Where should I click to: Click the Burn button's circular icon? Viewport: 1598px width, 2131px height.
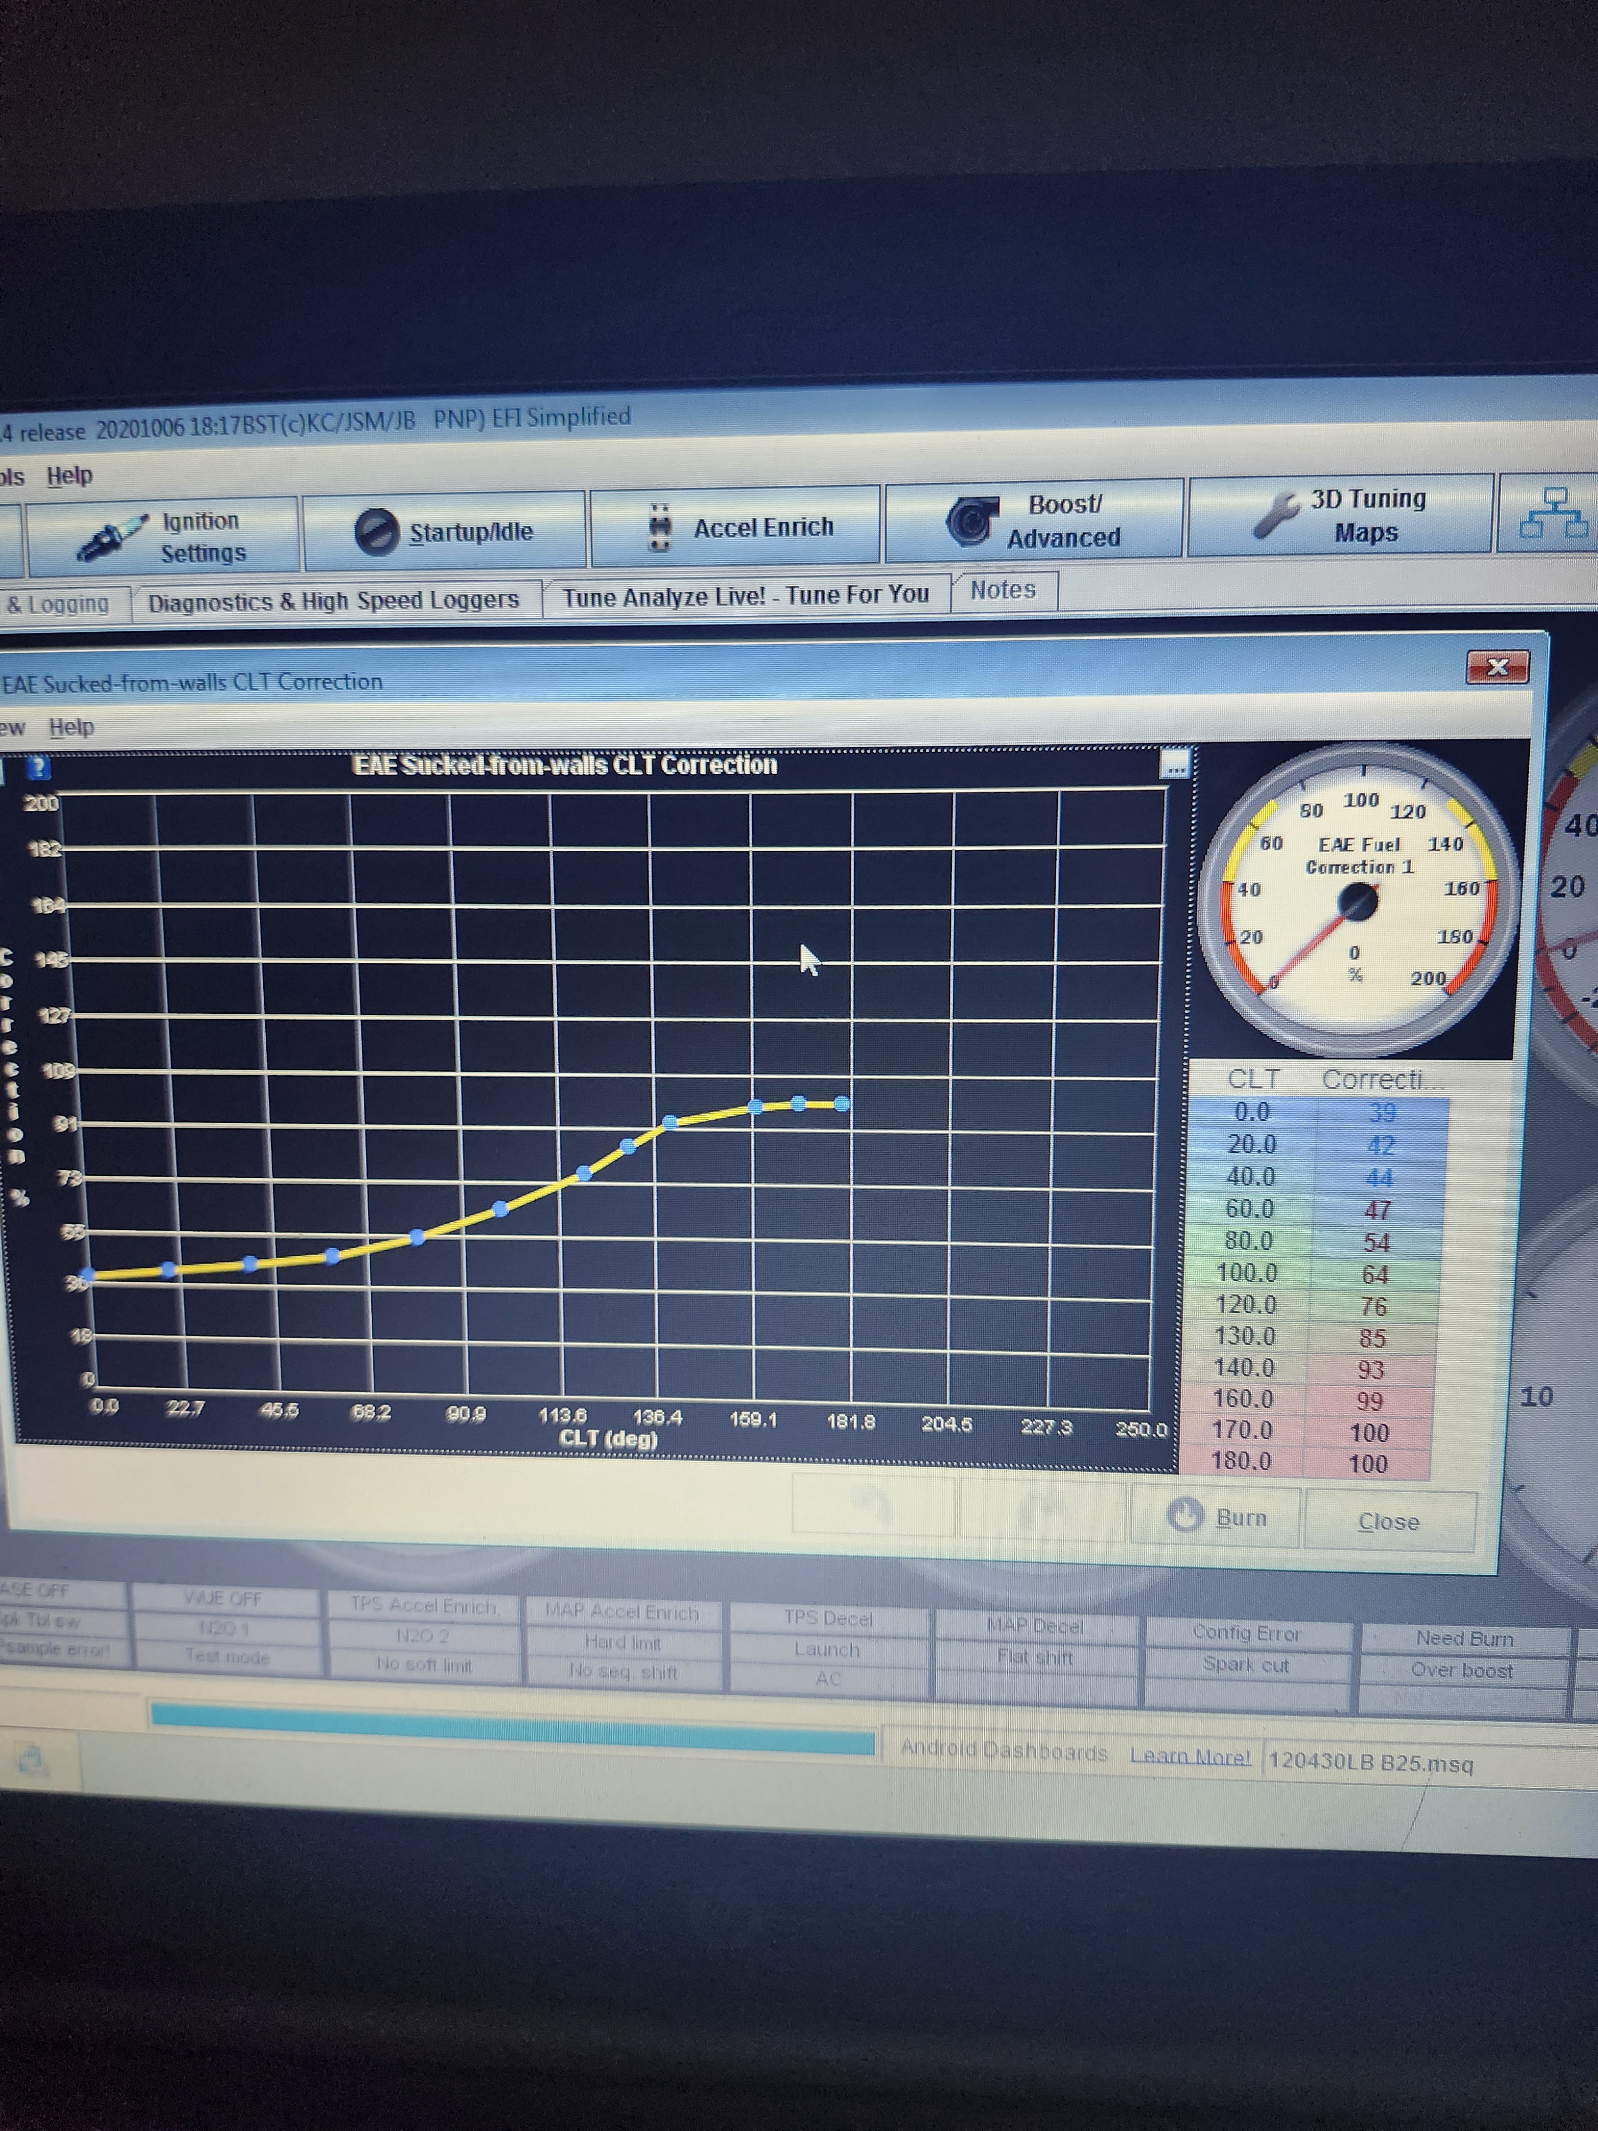click(x=1185, y=1515)
